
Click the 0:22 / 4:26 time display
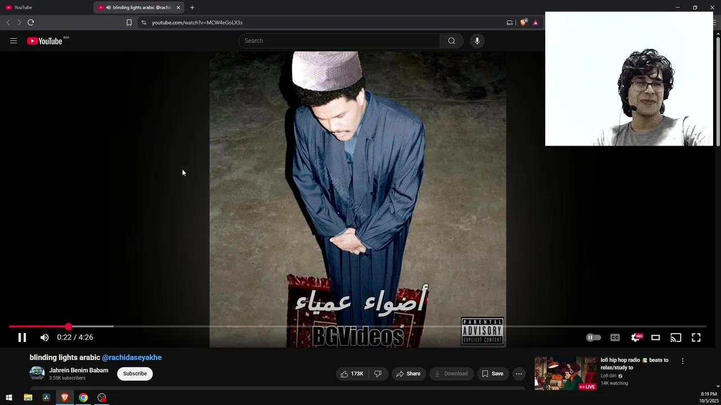tap(75, 337)
